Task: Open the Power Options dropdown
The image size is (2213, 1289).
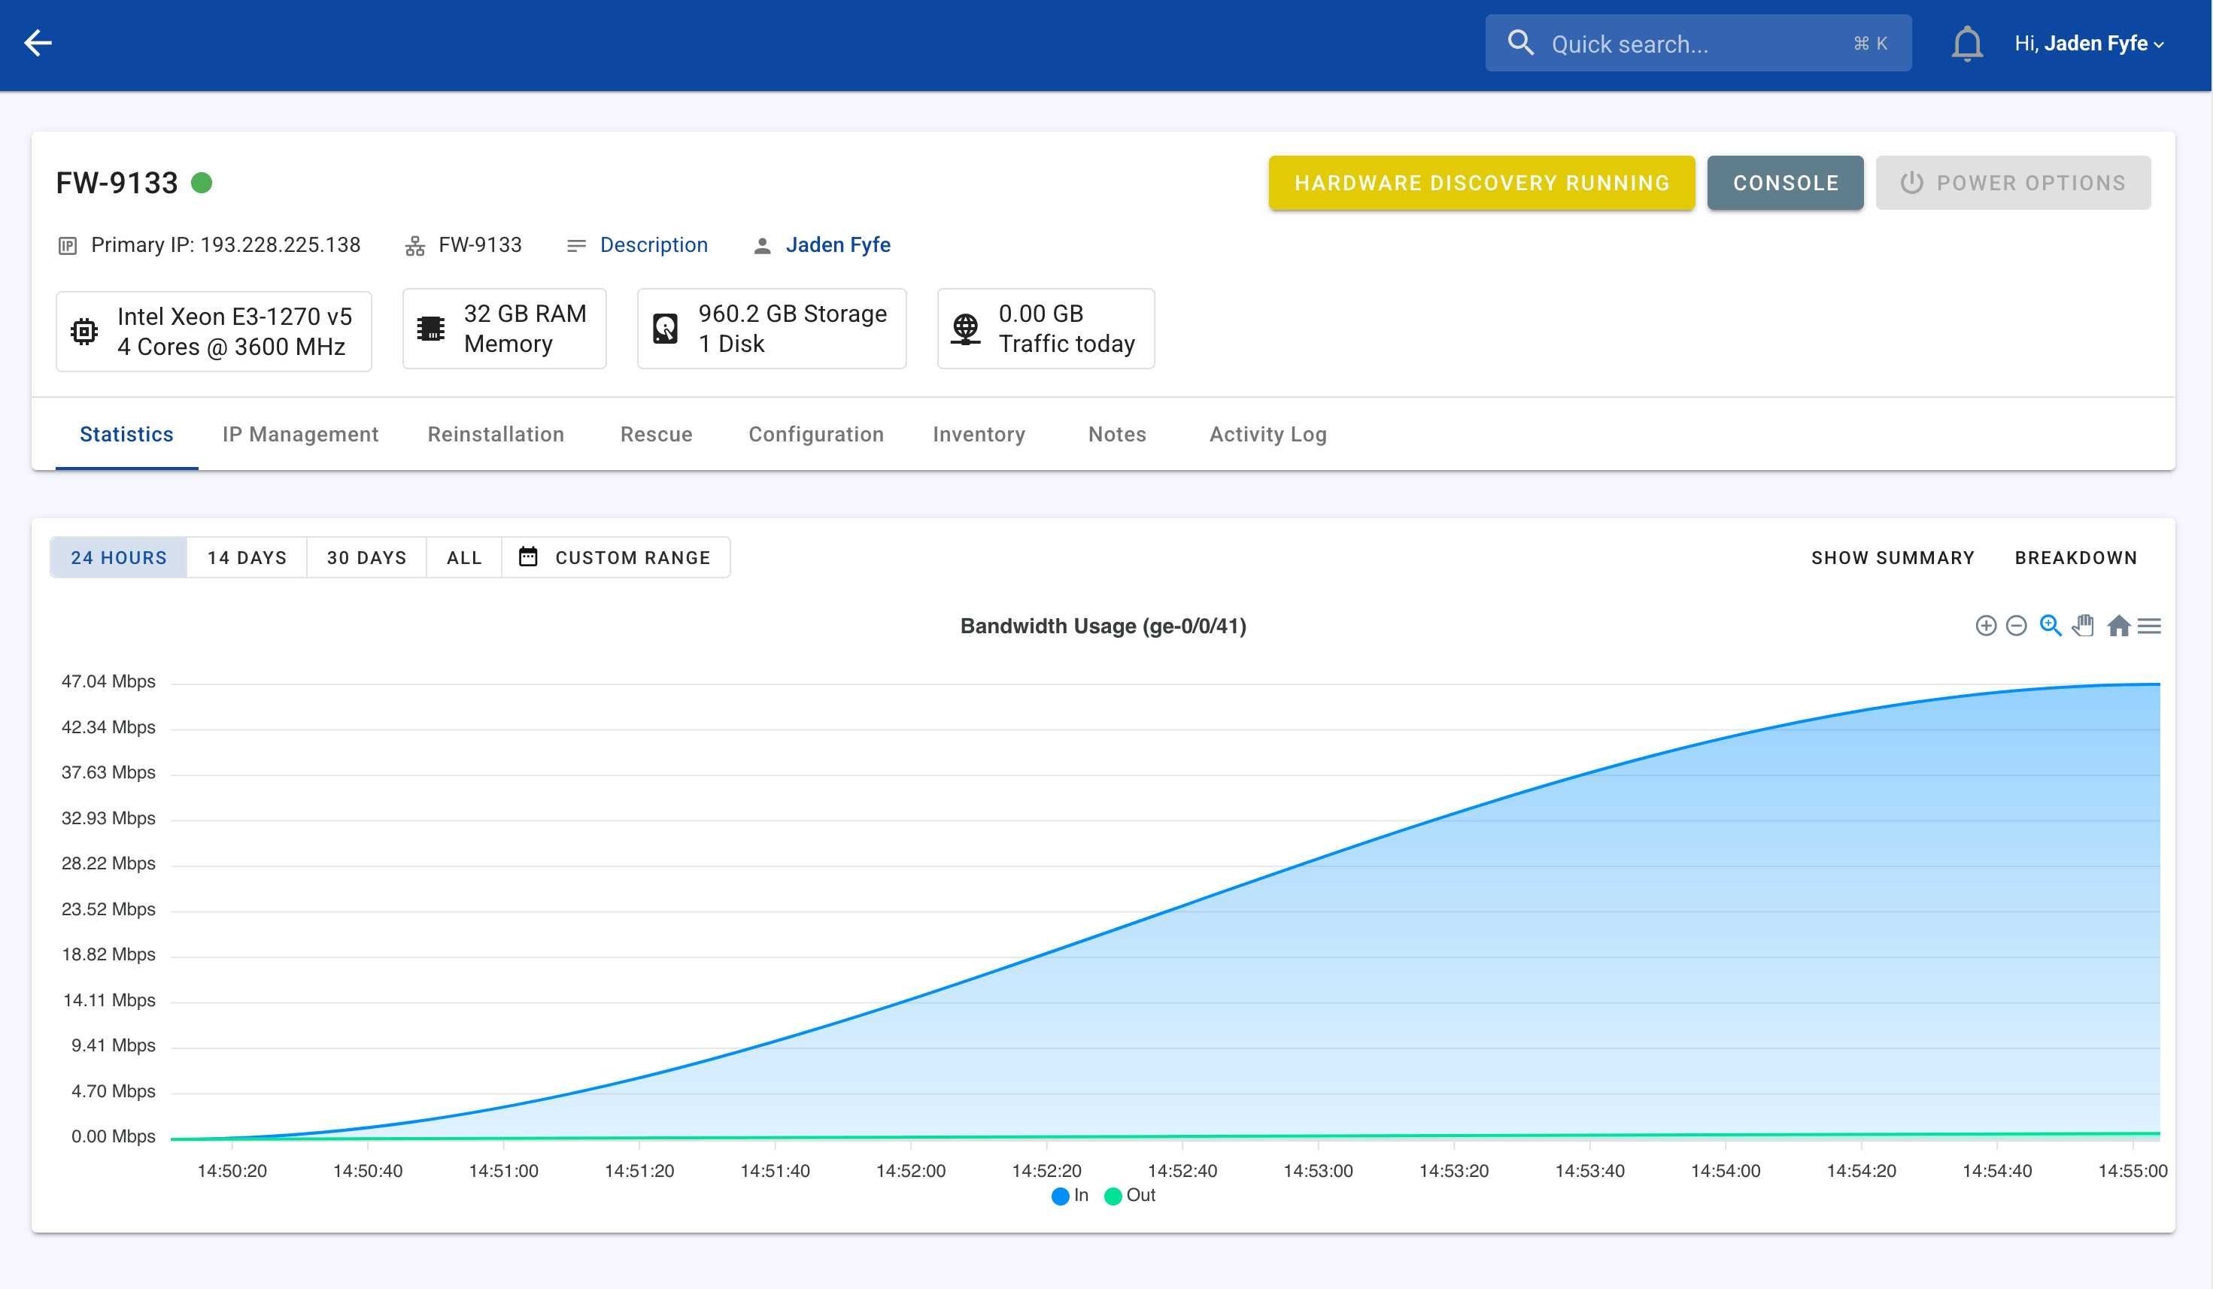Action: (2013, 183)
